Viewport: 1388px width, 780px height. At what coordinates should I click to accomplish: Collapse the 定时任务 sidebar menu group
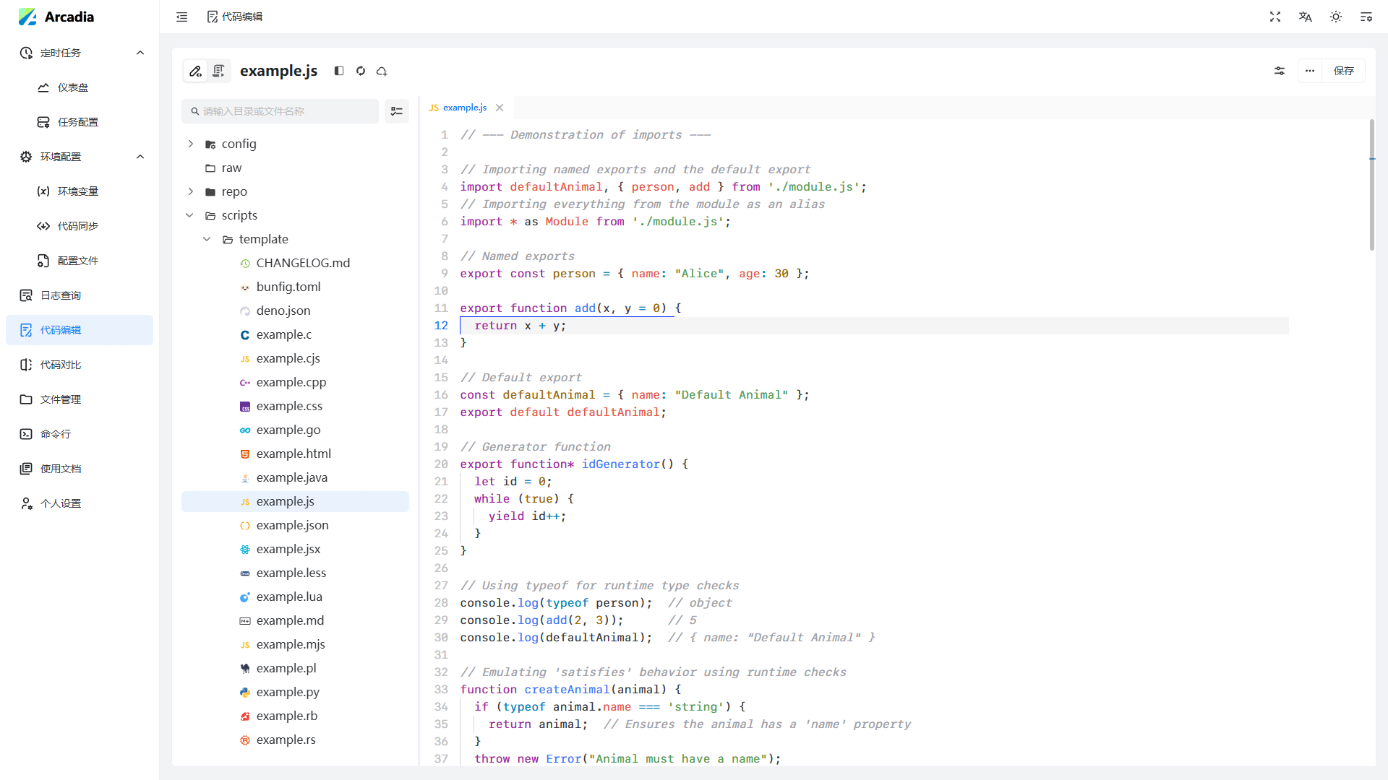coord(140,53)
